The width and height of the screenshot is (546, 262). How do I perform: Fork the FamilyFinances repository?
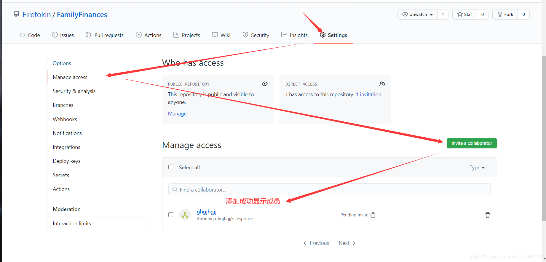click(505, 15)
